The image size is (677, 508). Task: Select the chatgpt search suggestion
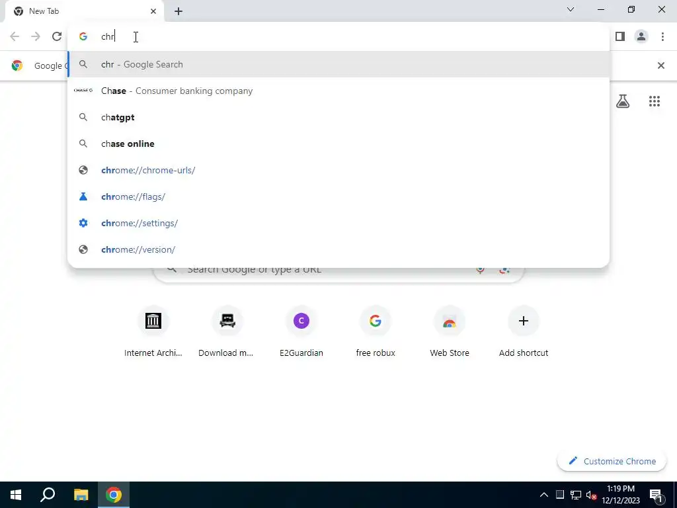338,117
